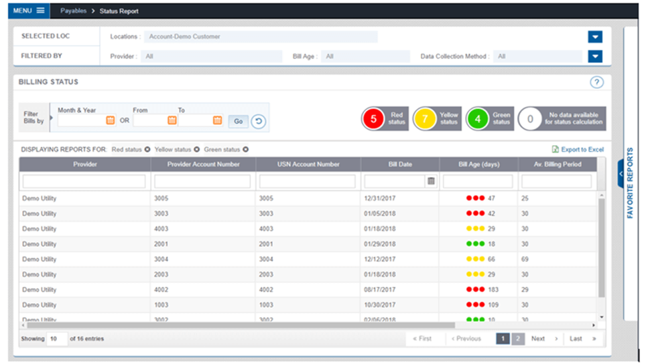Remove the Yellow status filter tag
This screenshot has width=646, height=363.
coord(196,150)
